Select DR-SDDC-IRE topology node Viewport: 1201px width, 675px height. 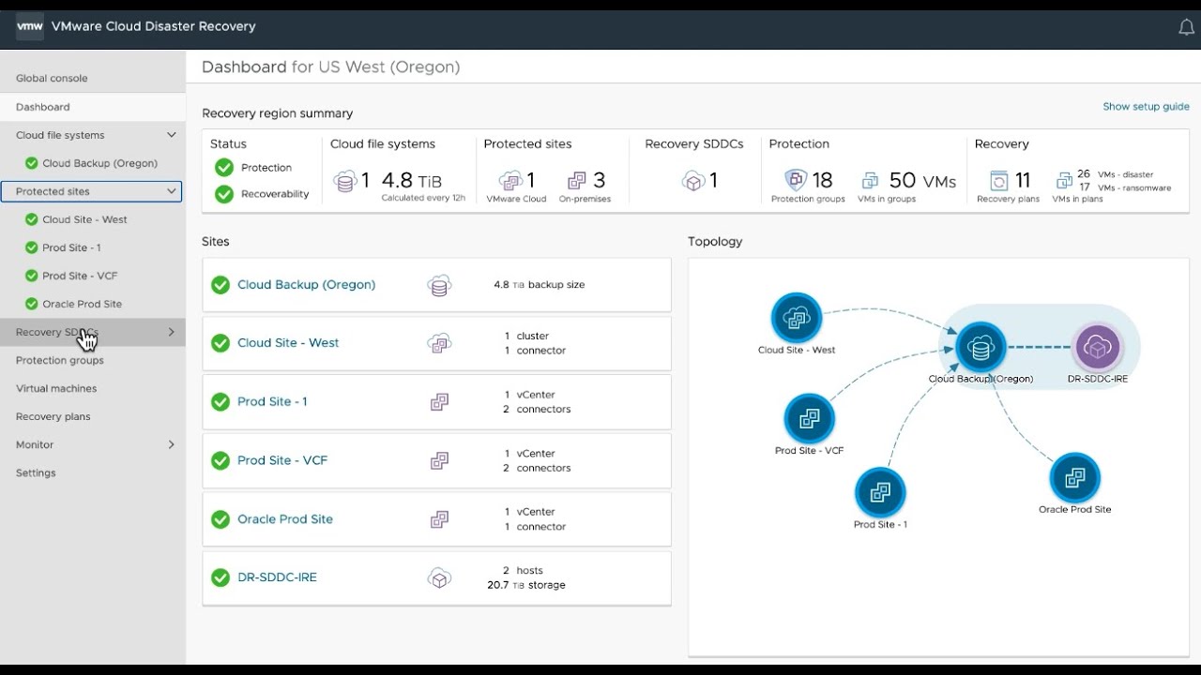click(1097, 348)
